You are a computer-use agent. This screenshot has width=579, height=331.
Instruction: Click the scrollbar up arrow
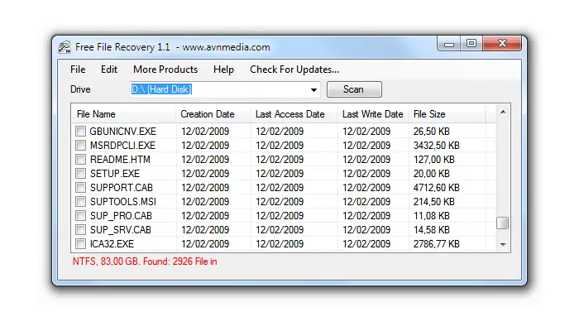[x=503, y=112]
